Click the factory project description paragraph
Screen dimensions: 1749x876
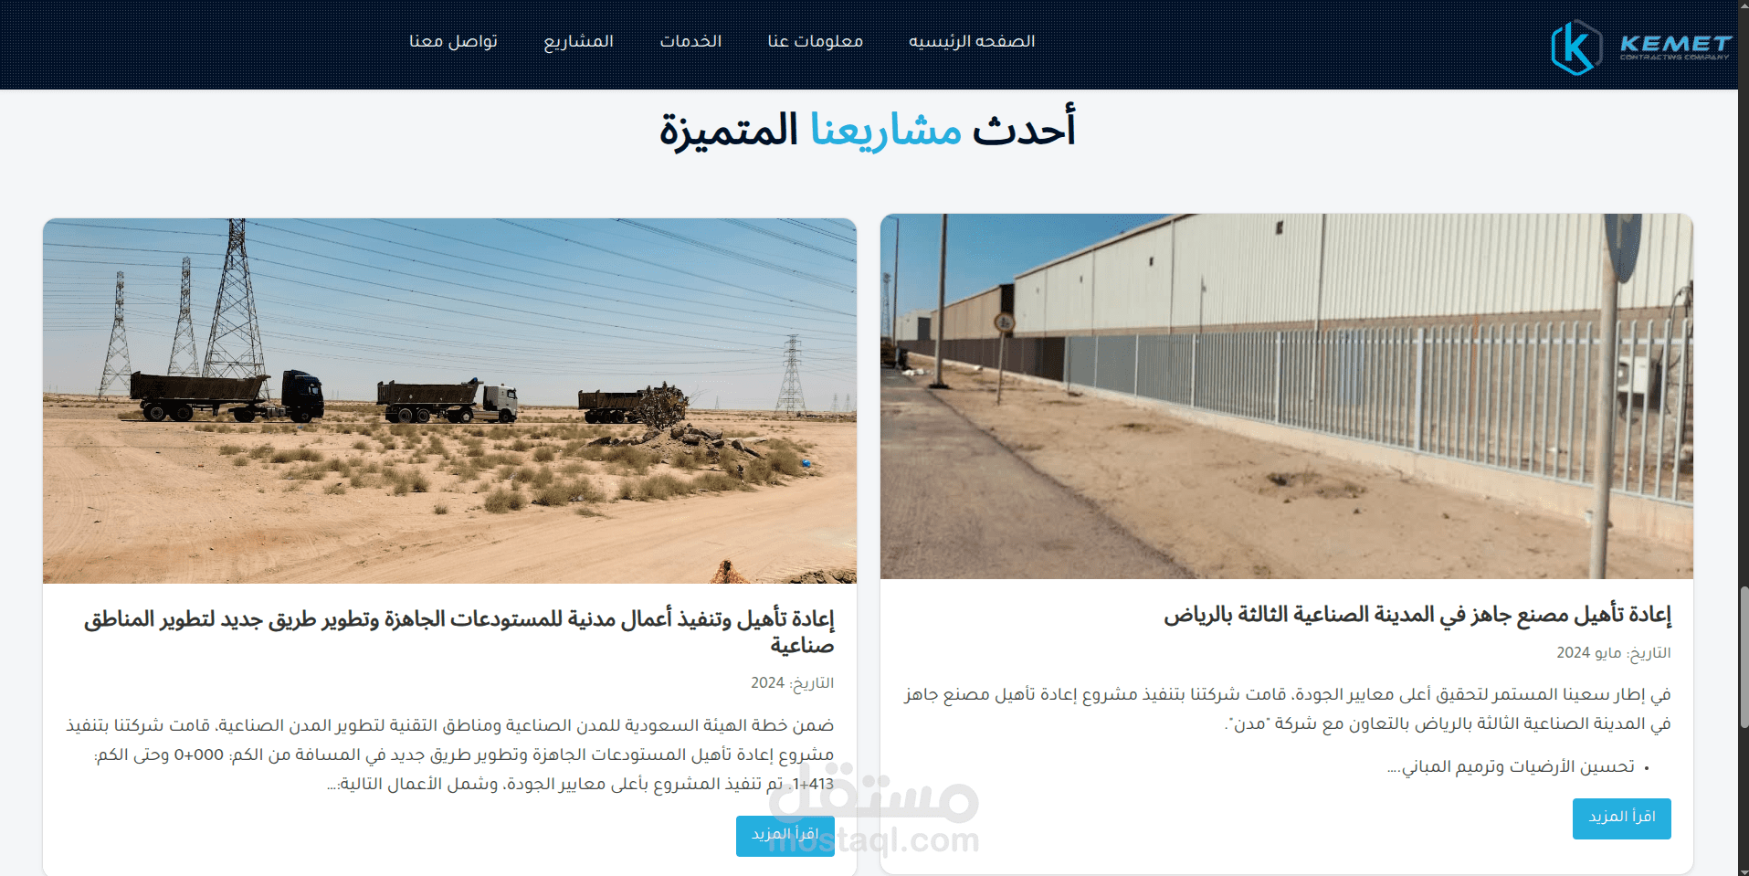1288,709
